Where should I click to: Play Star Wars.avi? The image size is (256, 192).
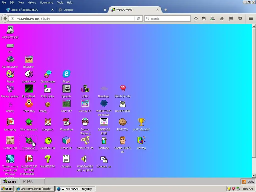pyautogui.click(x=29, y=122)
